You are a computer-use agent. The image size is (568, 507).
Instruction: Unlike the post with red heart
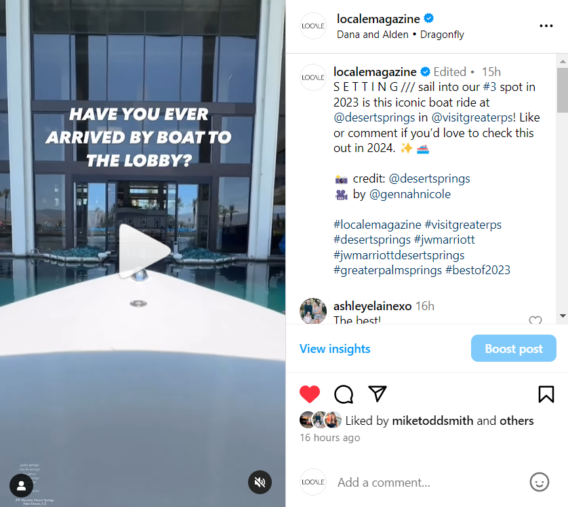pos(309,394)
